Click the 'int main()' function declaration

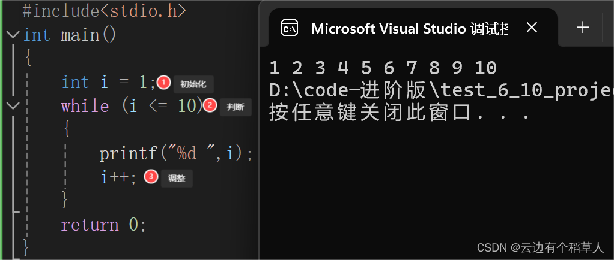pyautogui.click(x=70, y=35)
